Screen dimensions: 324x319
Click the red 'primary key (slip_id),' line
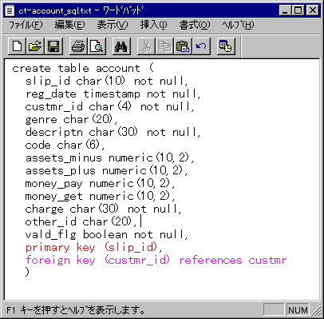tap(93, 247)
